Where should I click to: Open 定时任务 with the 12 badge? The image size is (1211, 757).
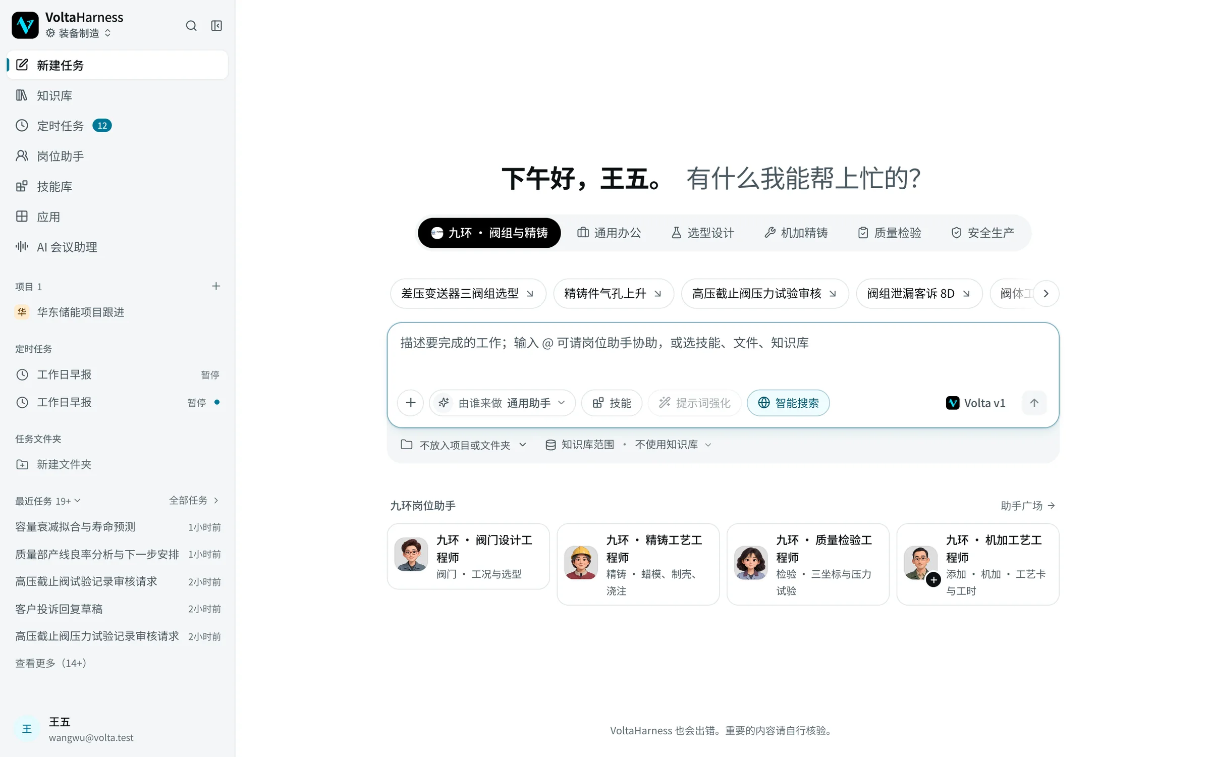click(117, 126)
